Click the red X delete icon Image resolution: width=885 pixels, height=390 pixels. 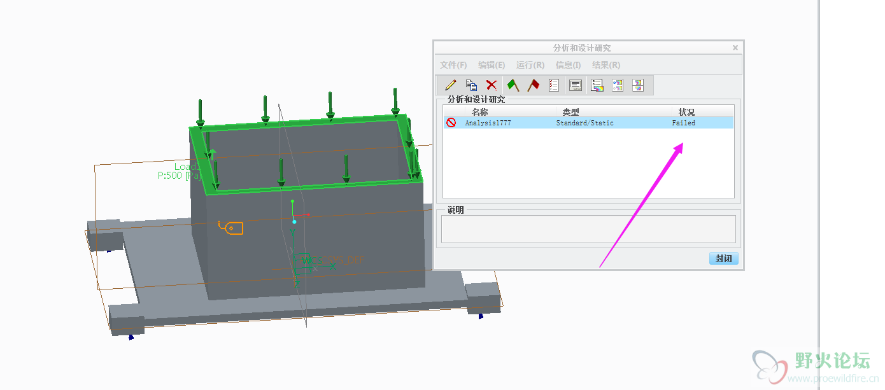(x=492, y=85)
